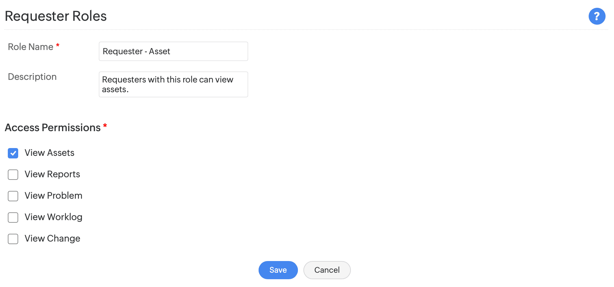614x287 pixels.
Task: Enable the View Reports checkbox
Action: pyautogui.click(x=13, y=175)
